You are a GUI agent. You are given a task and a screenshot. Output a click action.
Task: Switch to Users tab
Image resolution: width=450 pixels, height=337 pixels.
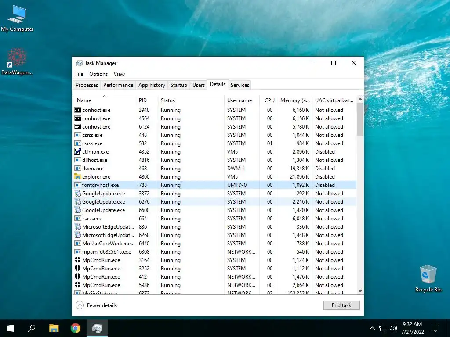point(199,85)
